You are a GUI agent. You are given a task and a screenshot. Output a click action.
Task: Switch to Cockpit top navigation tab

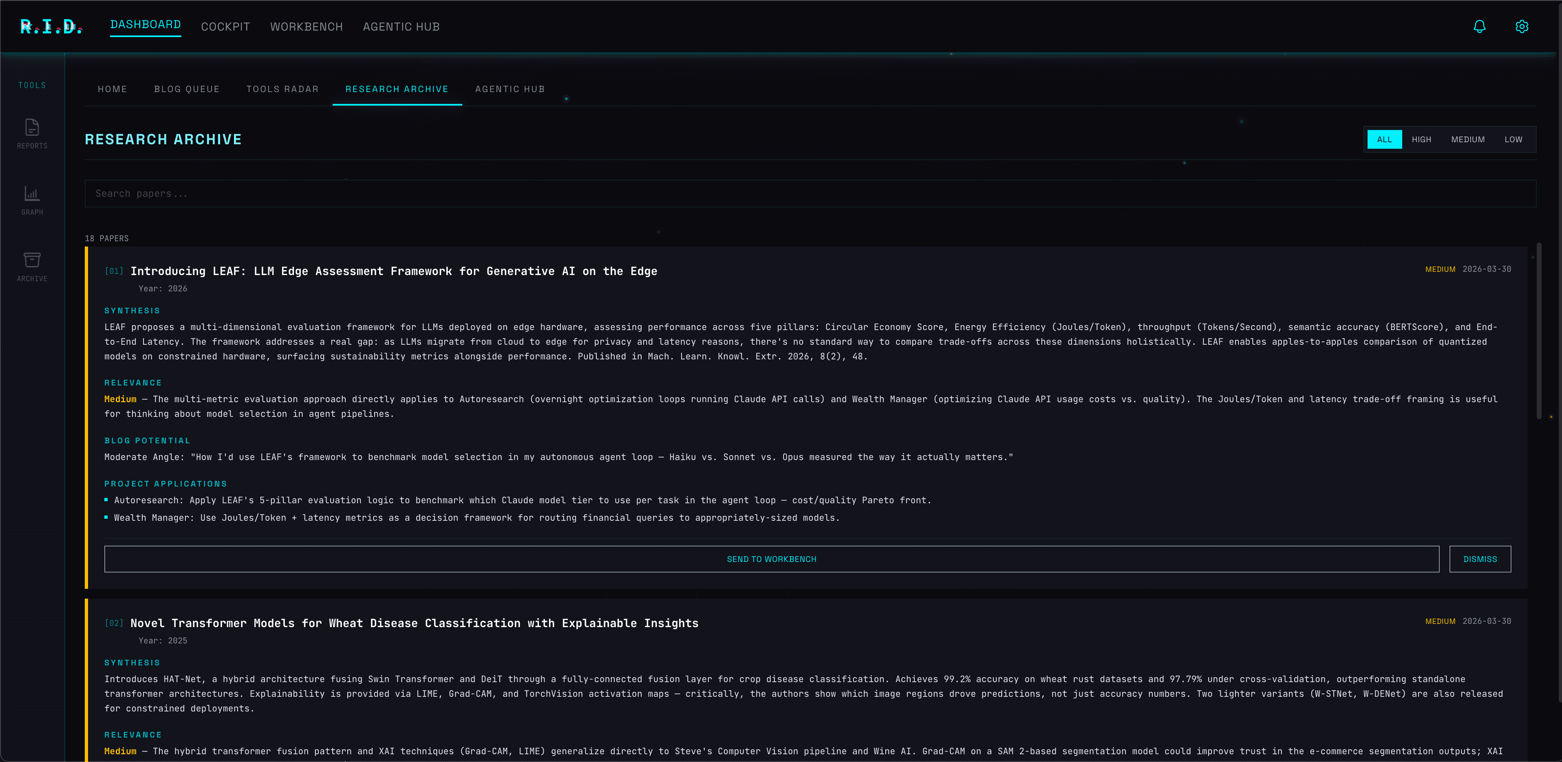click(x=225, y=26)
